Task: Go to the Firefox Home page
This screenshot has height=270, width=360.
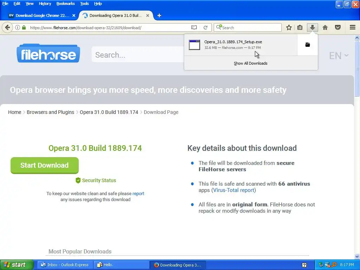Action: click(325, 27)
